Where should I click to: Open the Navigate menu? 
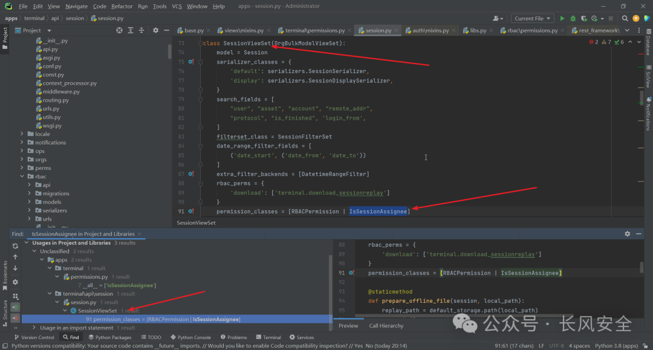click(x=76, y=6)
